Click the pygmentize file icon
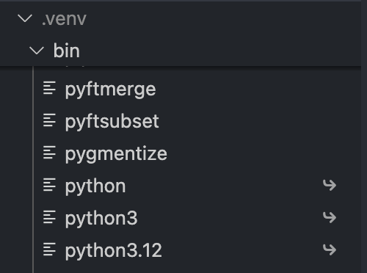Image resolution: width=367 pixels, height=273 pixels. [49, 153]
